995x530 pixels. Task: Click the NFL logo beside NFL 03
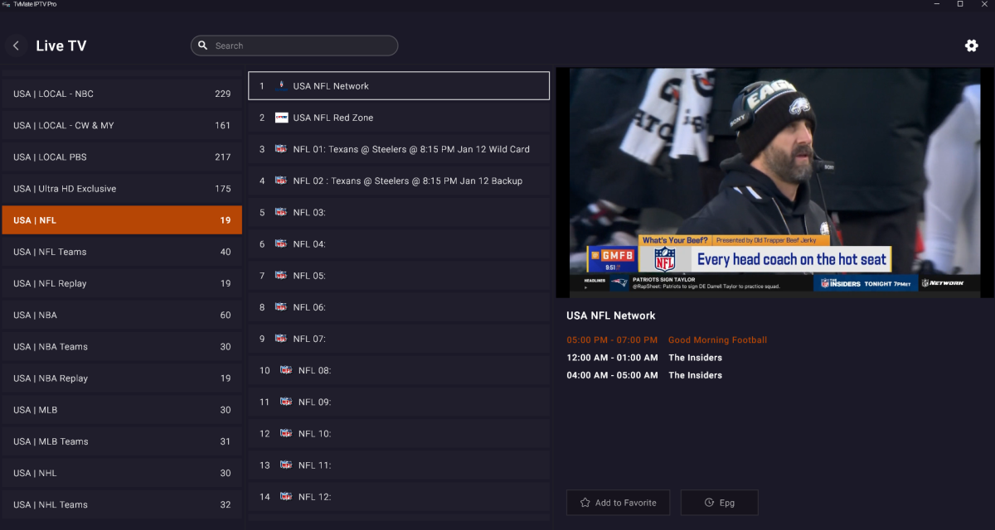pyautogui.click(x=281, y=213)
